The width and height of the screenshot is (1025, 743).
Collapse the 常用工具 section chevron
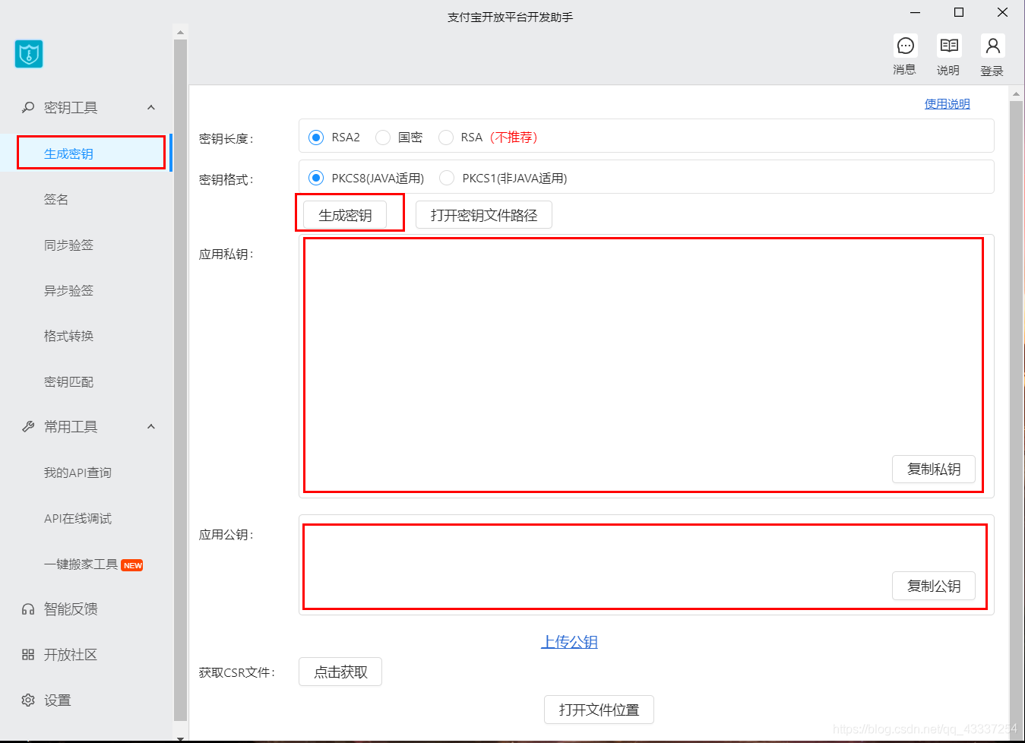(x=151, y=426)
